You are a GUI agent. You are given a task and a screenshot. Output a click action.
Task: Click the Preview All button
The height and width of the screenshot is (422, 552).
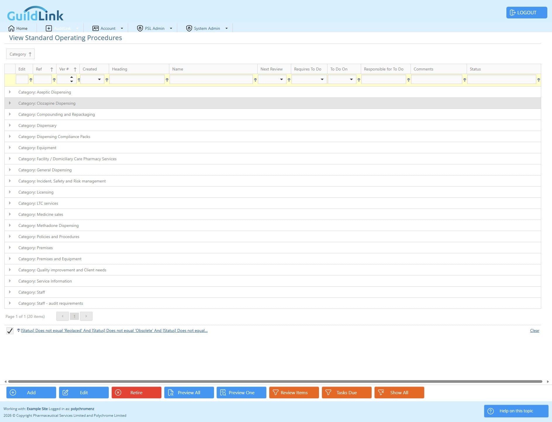click(189, 392)
